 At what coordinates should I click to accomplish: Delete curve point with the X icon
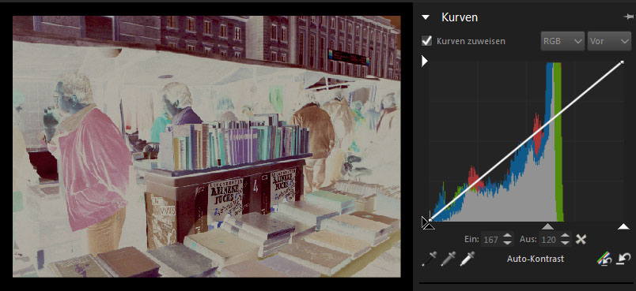581,240
